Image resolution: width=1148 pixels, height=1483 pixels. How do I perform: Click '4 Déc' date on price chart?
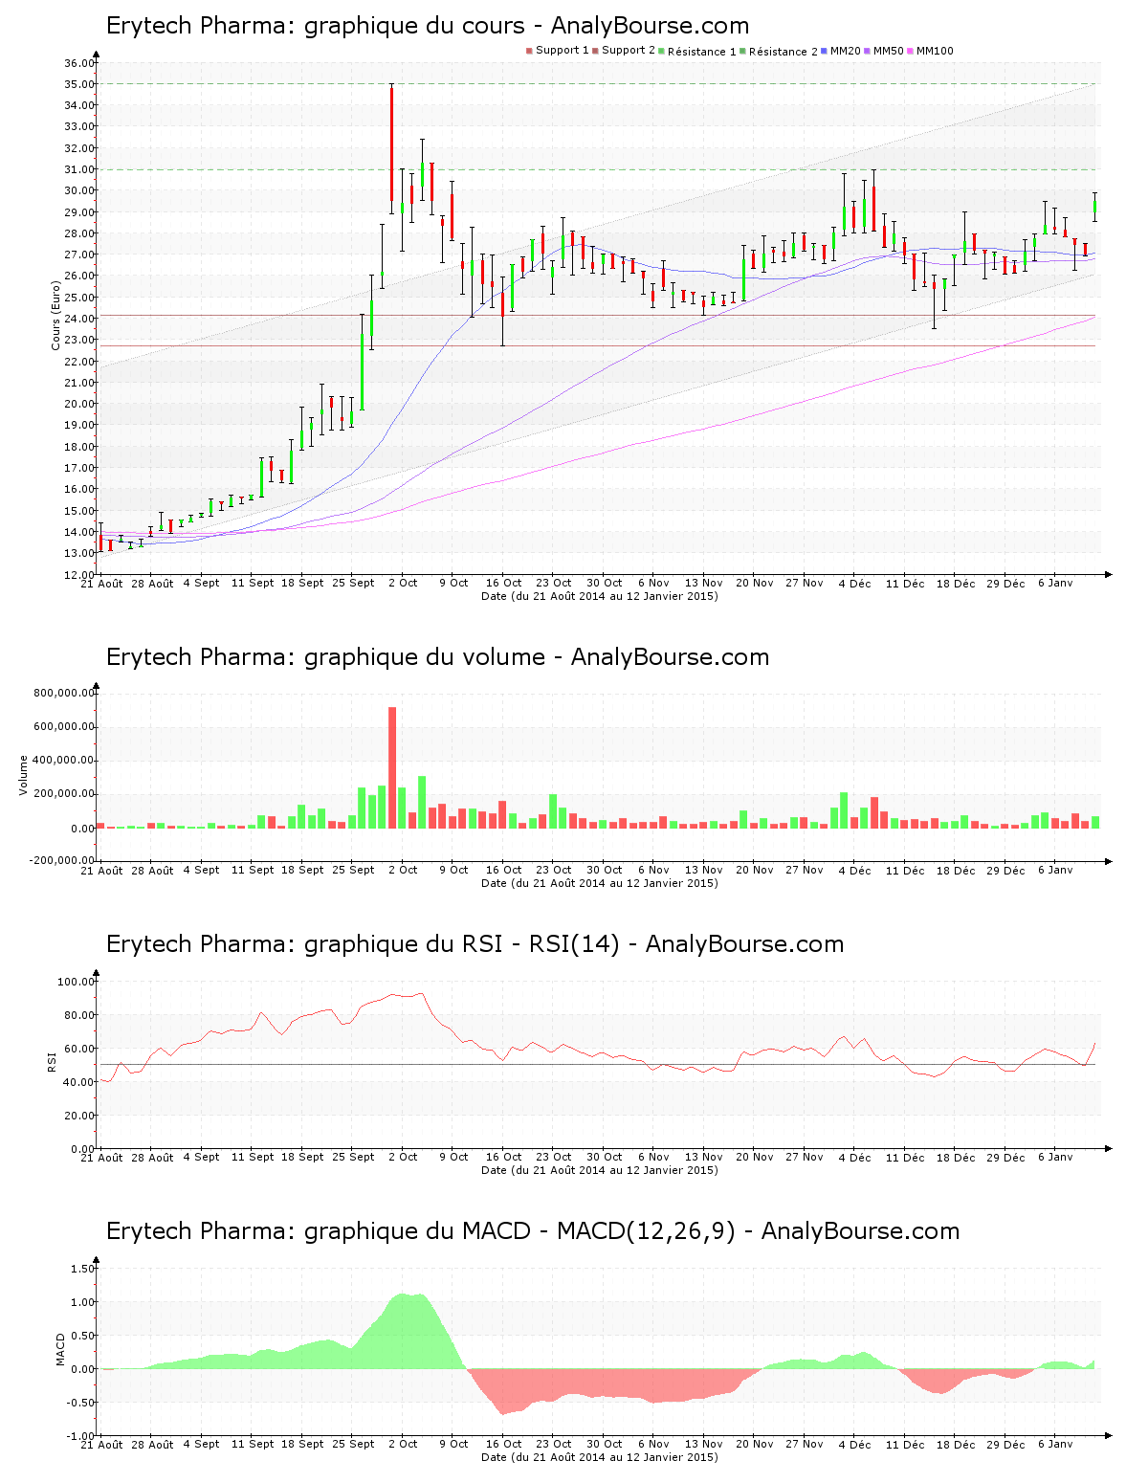(854, 583)
